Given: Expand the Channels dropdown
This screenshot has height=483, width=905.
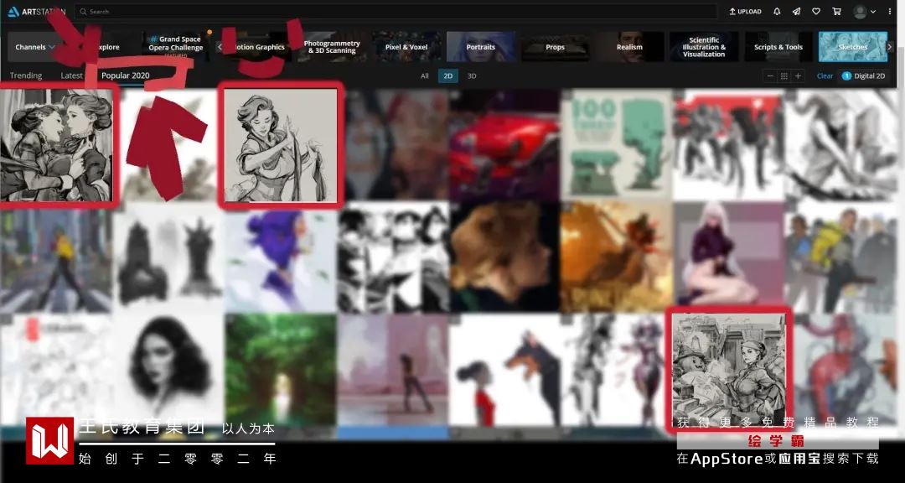Looking at the screenshot, I should click(34, 47).
